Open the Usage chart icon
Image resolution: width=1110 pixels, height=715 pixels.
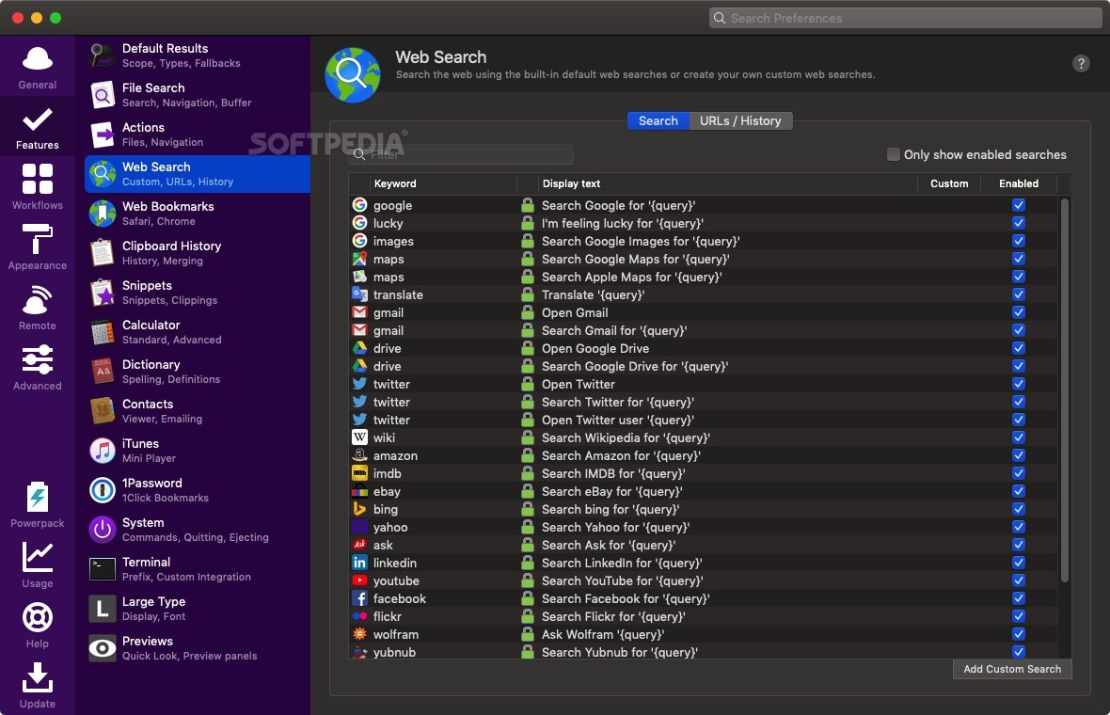point(37,557)
